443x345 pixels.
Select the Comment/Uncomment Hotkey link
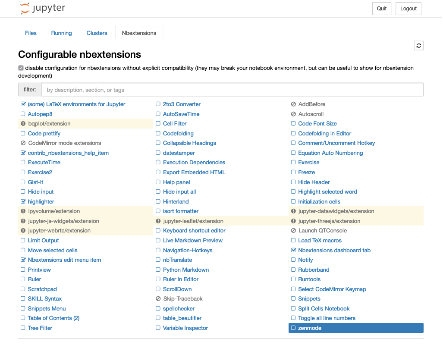pos(336,143)
